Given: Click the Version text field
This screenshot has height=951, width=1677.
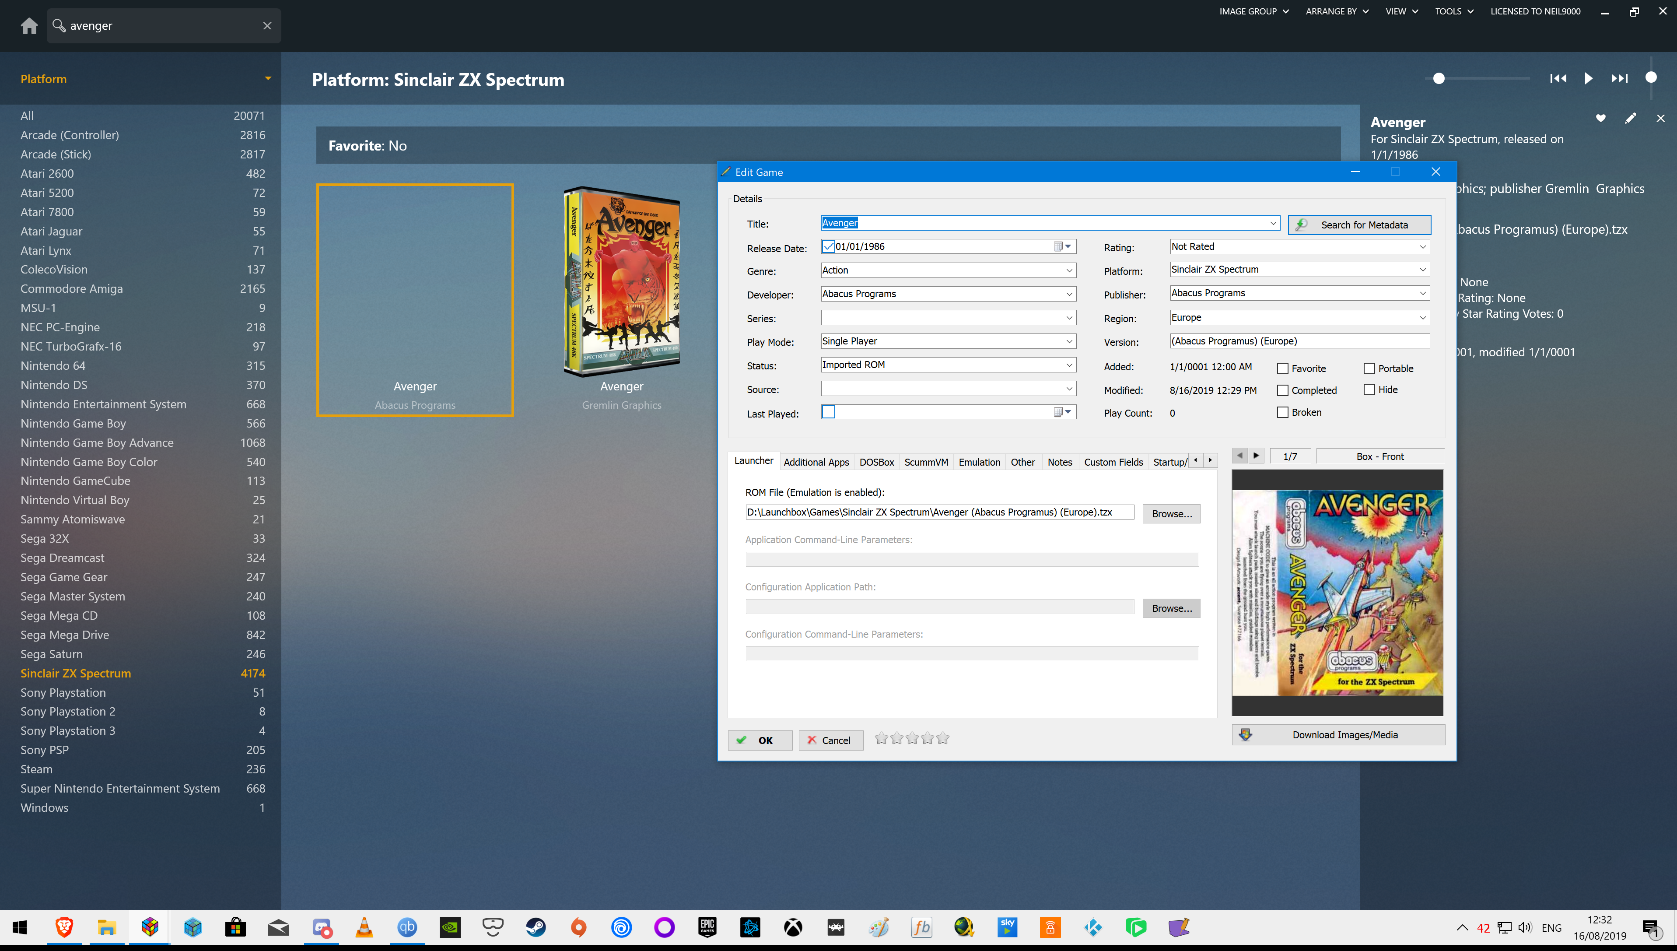Looking at the screenshot, I should (1299, 341).
